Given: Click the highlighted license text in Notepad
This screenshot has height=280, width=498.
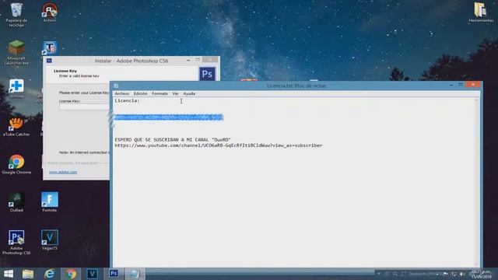Looking at the screenshot, I should point(168,117).
